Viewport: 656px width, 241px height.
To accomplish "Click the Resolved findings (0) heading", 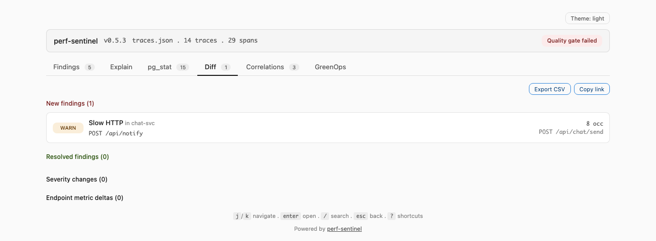I will (77, 157).
